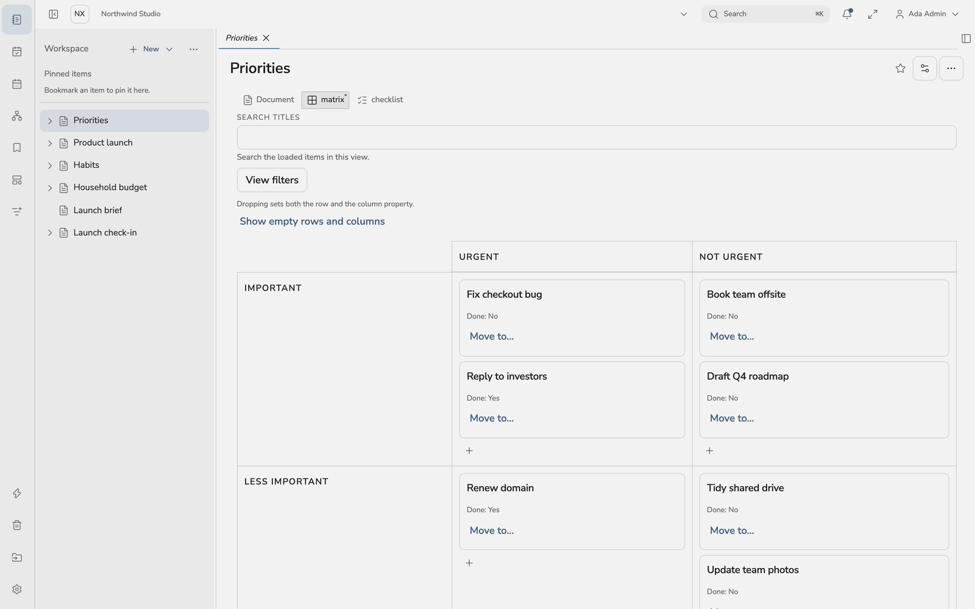This screenshot has width=975, height=609.
Task: Open the page more options menu
Action: (951, 68)
